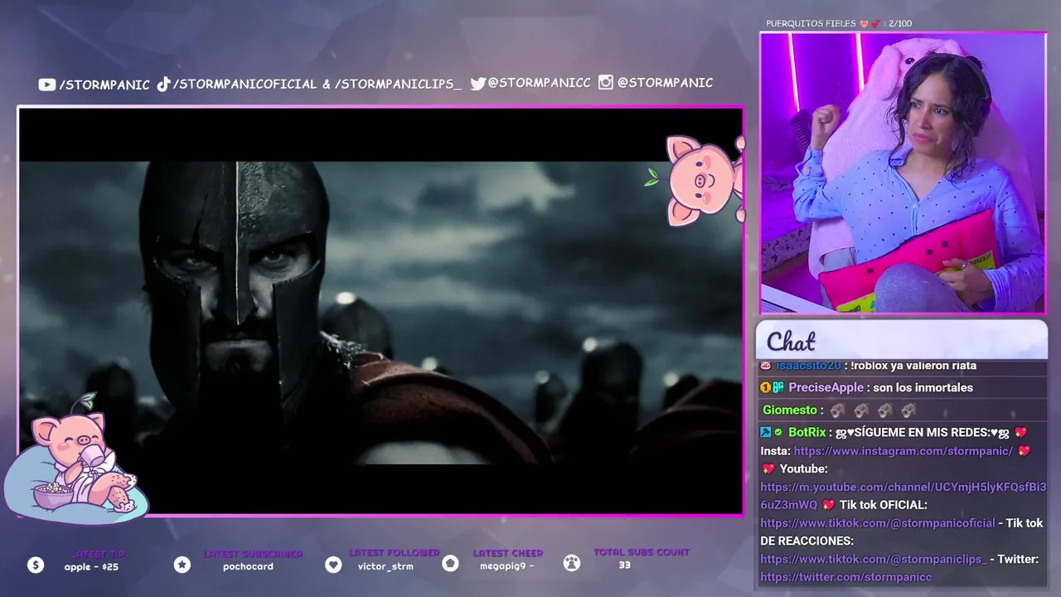
Task: Click the YouTube icon in the top banner
Action: tap(46, 85)
